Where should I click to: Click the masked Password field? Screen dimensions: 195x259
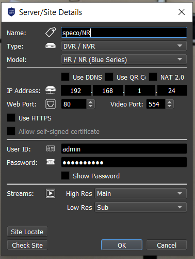tap(124, 162)
